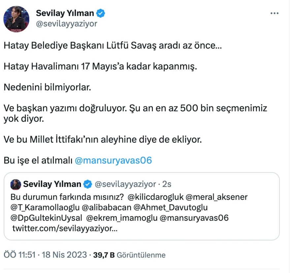
Task: Click the verified badge inside the quoted tweet
Action: click(88, 184)
